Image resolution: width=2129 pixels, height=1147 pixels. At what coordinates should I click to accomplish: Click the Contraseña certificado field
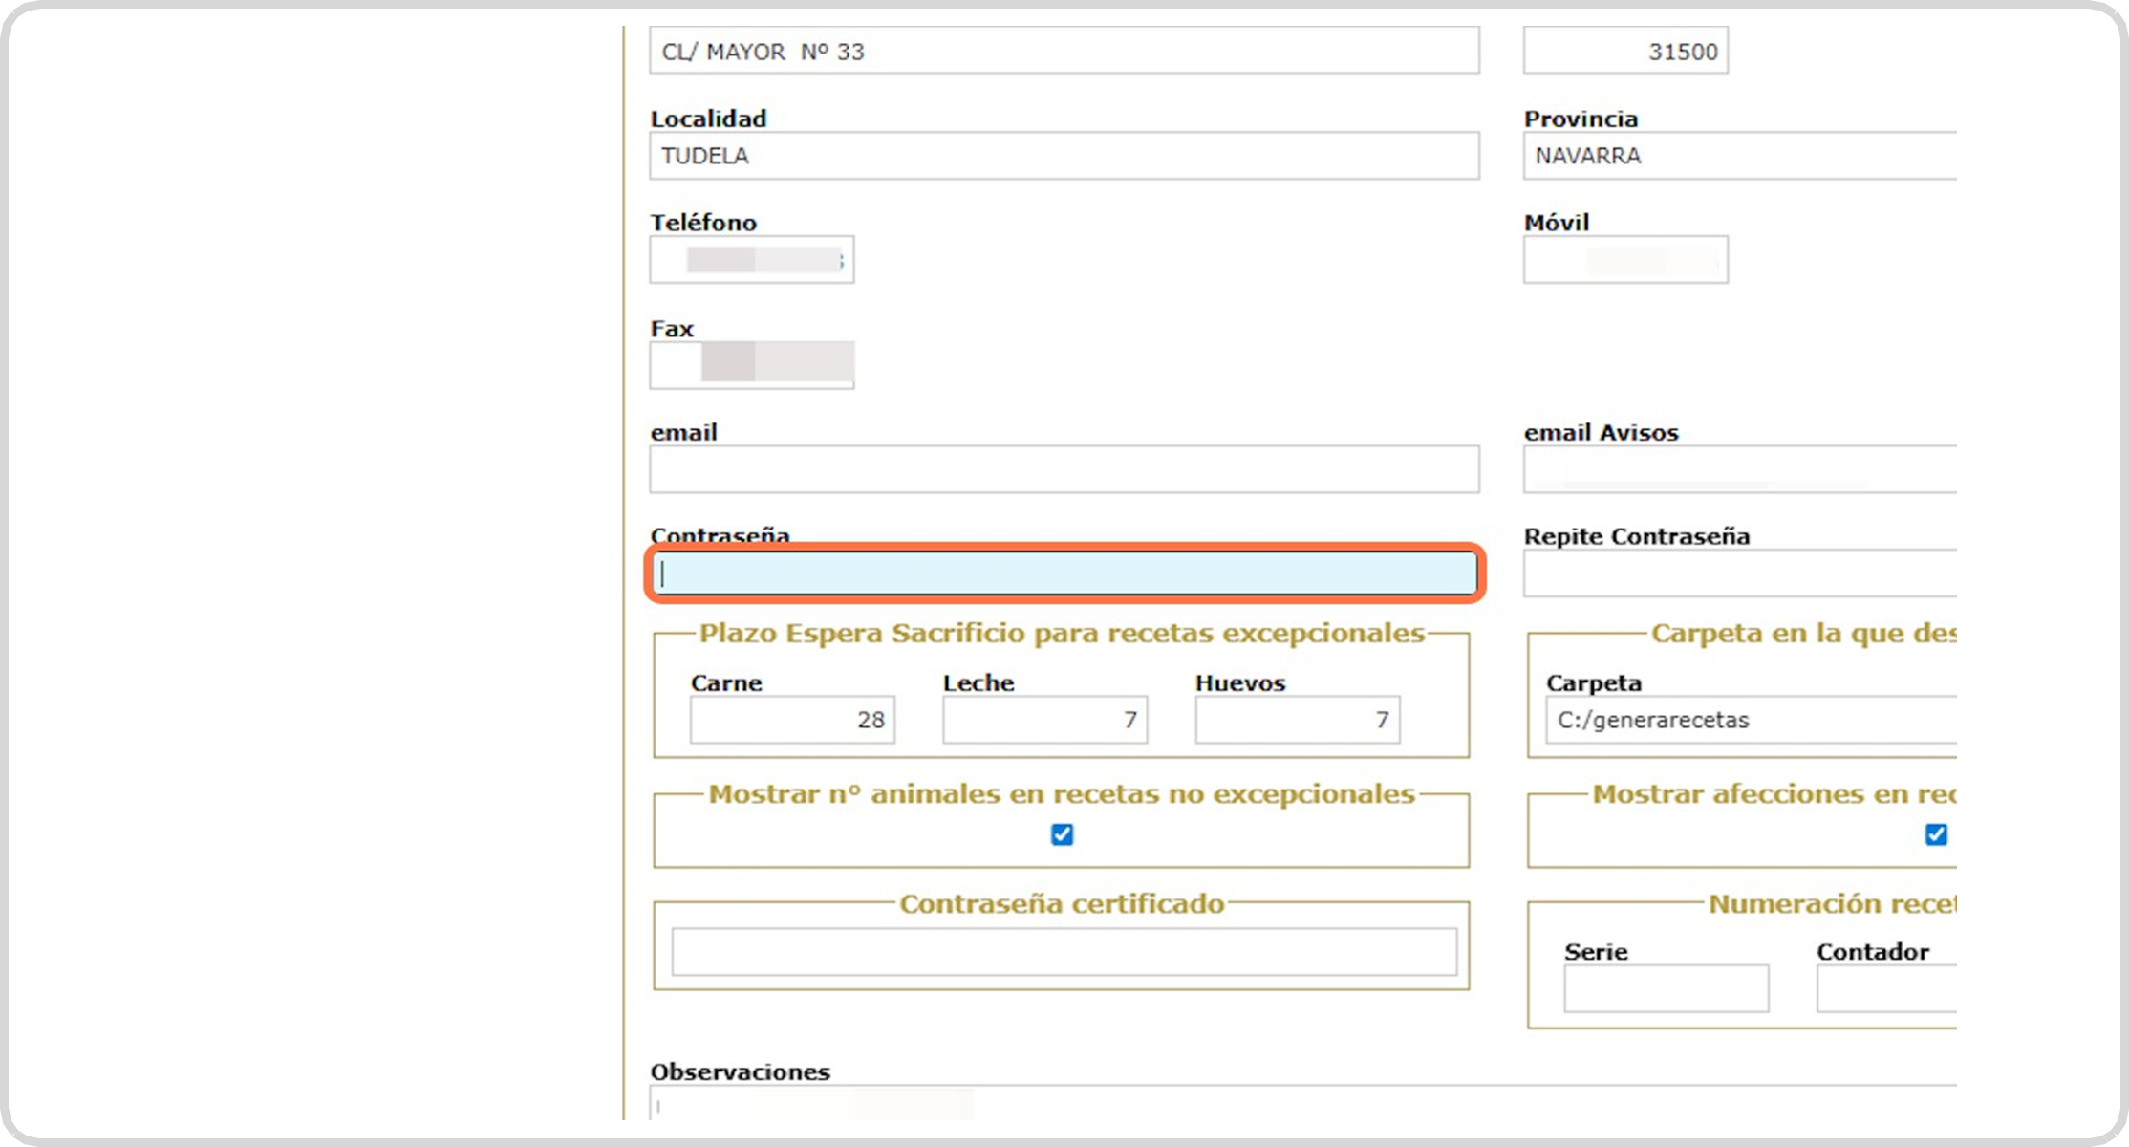click(x=1064, y=952)
